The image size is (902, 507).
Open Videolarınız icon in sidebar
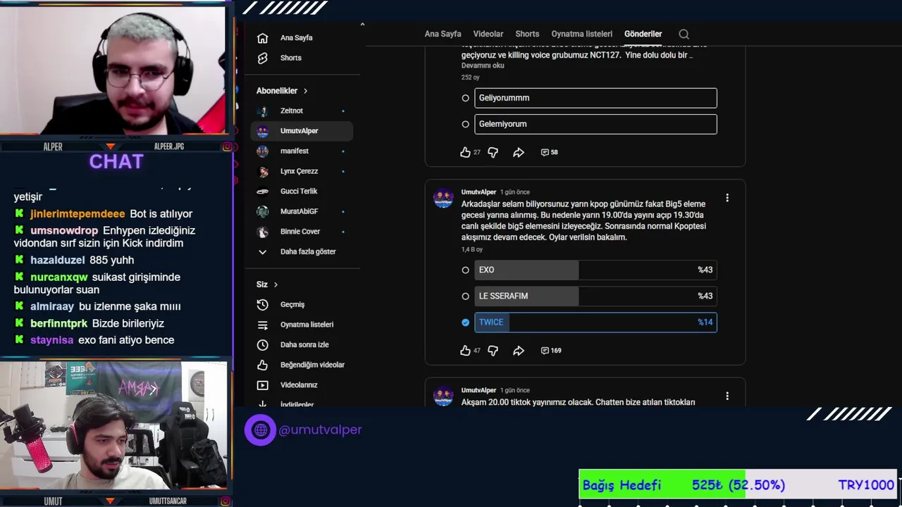263,385
